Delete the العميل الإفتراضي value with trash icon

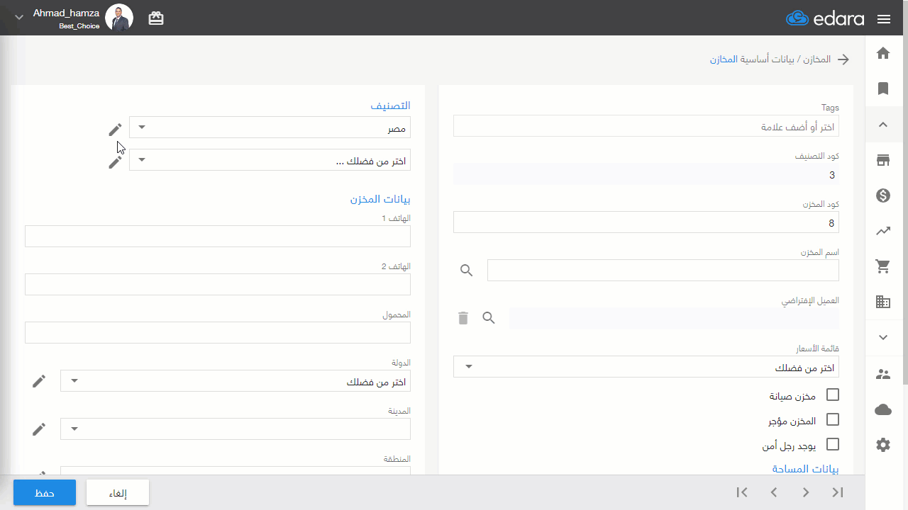463,318
